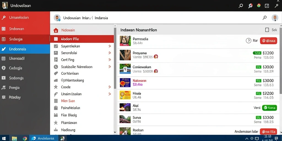This screenshot has height=141, width=282.
Task: Expand the Cooide arrow
Action: coord(110,87)
